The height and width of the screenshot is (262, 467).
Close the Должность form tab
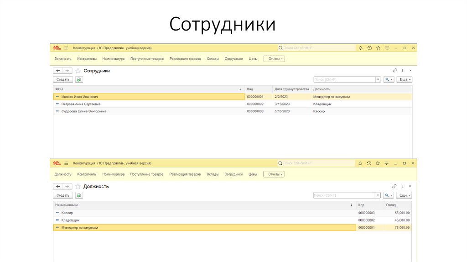click(410, 186)
